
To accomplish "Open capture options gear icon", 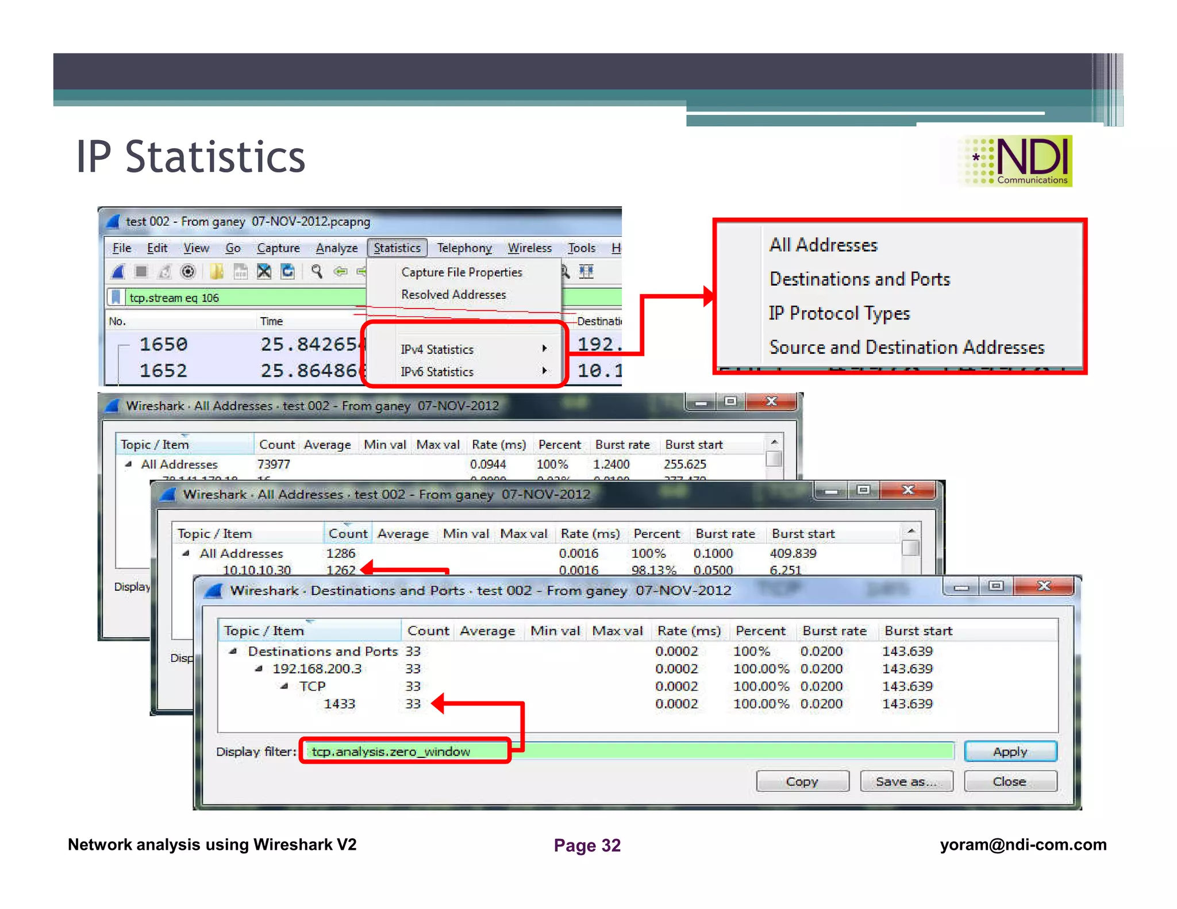I will pos(188,271).
